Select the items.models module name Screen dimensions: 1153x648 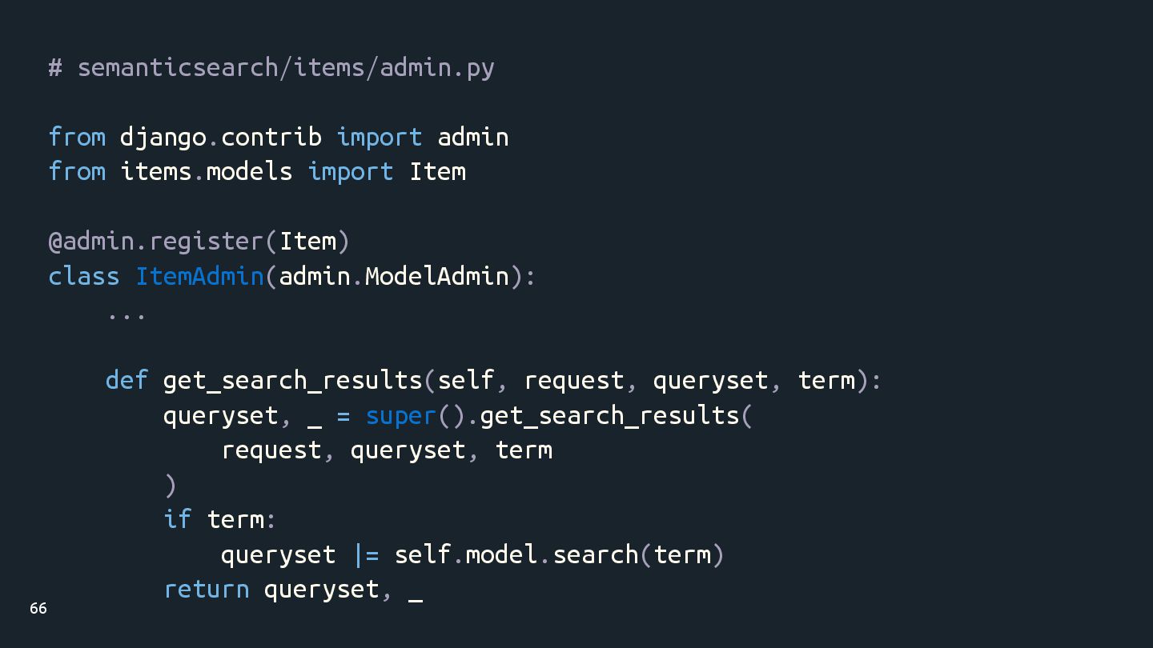pos(207,172)
